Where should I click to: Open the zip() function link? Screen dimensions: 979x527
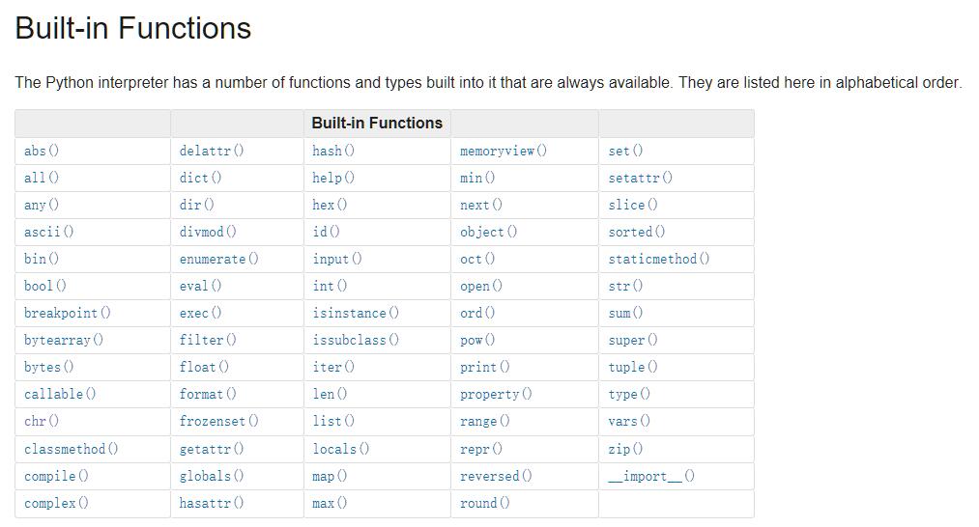coord(625,449)
